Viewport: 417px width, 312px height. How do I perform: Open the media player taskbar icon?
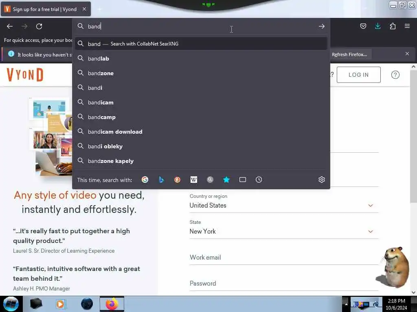point(60,304)
